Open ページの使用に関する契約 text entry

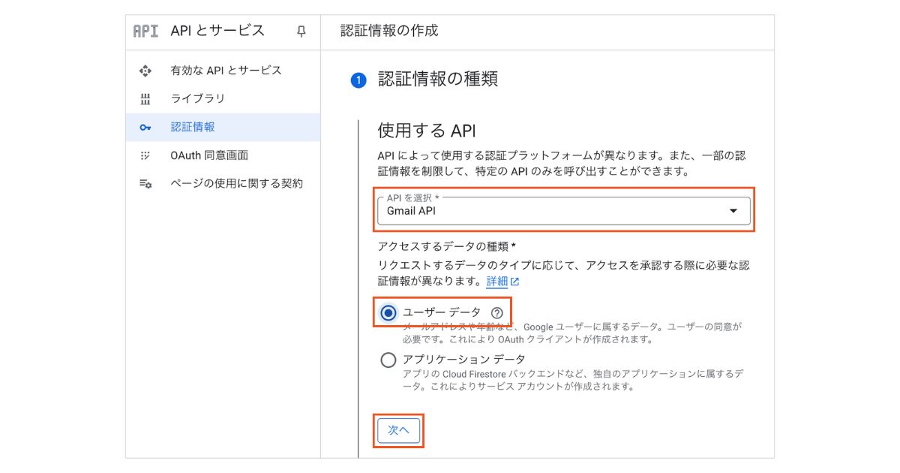(x=236, y=184)
